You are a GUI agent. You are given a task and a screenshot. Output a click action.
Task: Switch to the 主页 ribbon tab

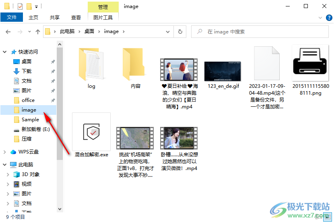pyautogui.click(x=33, y=17)
